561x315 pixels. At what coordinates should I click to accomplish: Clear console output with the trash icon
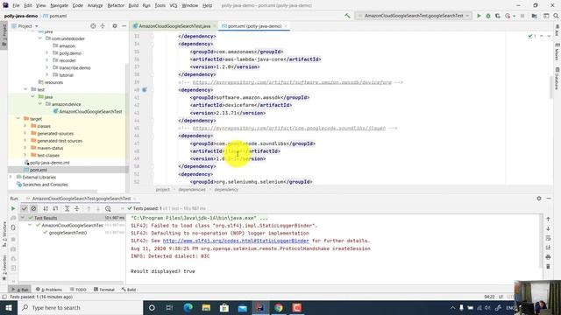(x=548, y=266)
